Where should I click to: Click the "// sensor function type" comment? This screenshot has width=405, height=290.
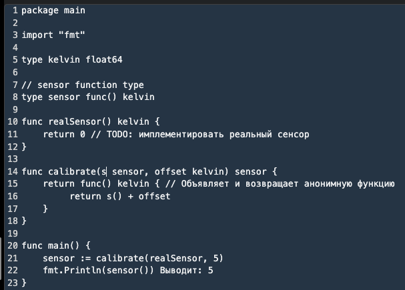[83, 85]
